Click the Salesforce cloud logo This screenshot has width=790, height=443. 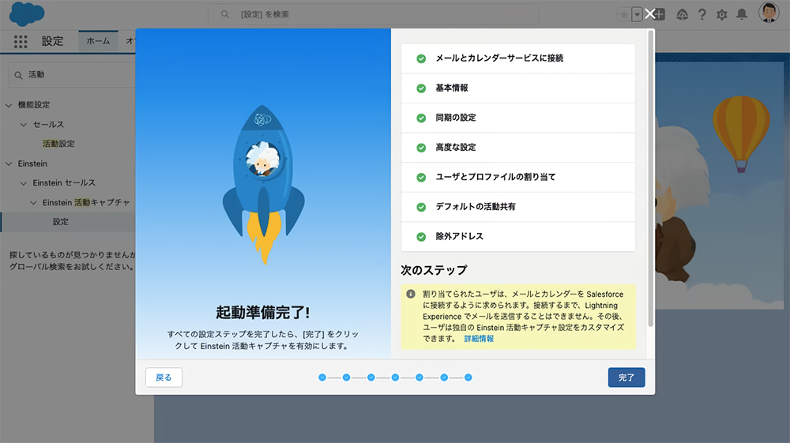[x=27, y=13]
